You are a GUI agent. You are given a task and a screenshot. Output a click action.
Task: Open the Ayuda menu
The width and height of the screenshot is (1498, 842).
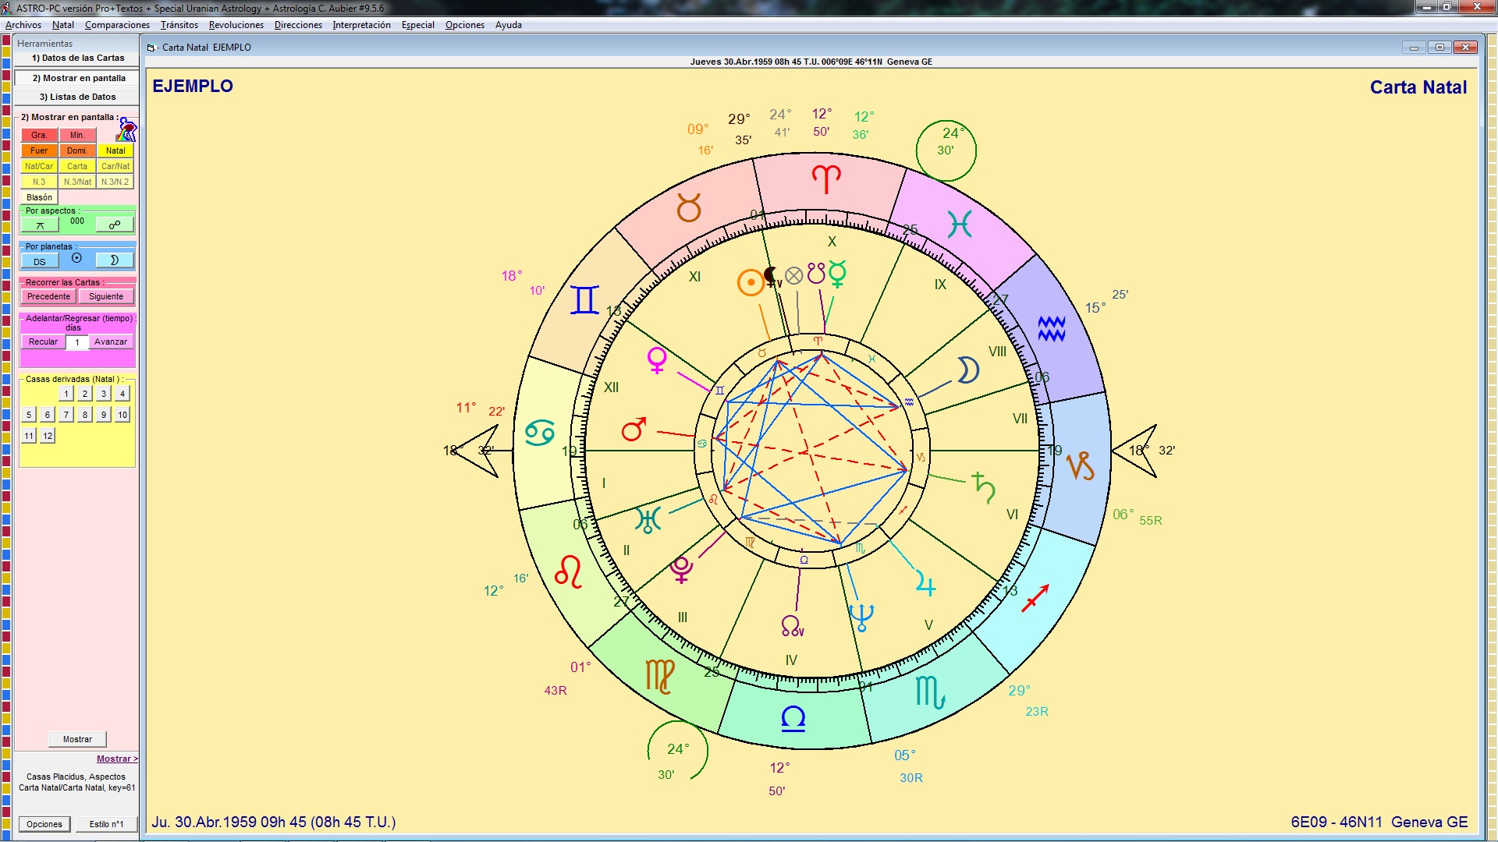[x=509, y=25]
